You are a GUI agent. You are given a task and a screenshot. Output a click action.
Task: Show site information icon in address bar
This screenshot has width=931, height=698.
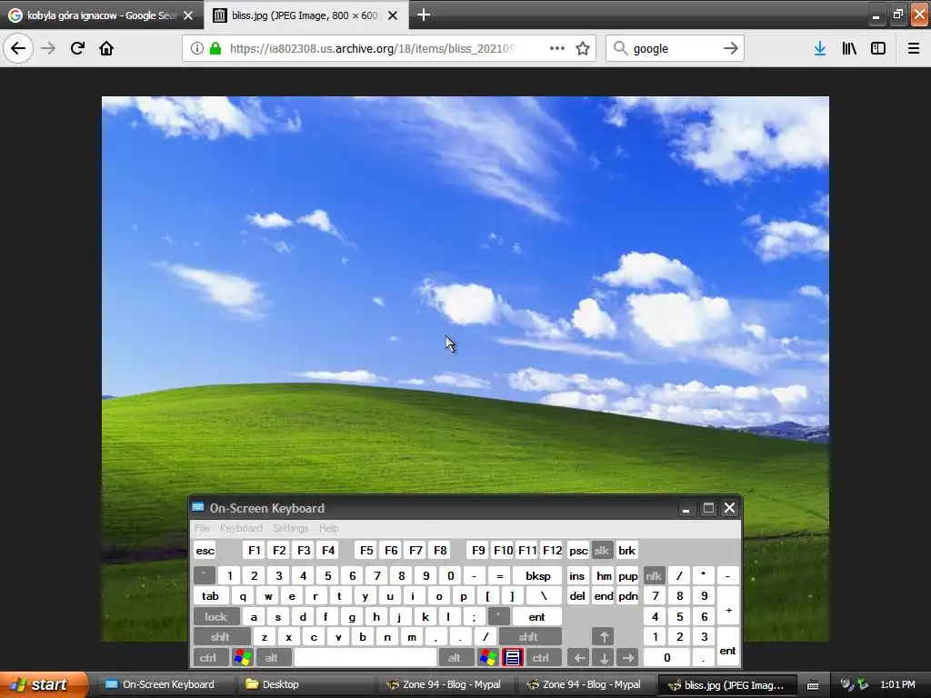tap(196, 48)
